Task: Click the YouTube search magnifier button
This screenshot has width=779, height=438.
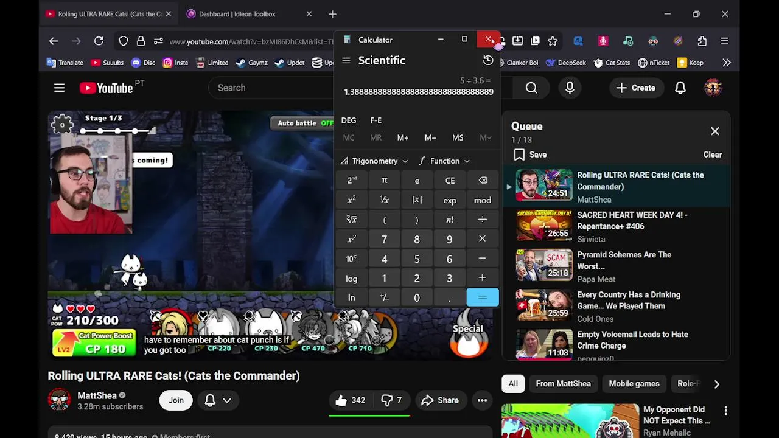Action: click(x=531, y=88)
